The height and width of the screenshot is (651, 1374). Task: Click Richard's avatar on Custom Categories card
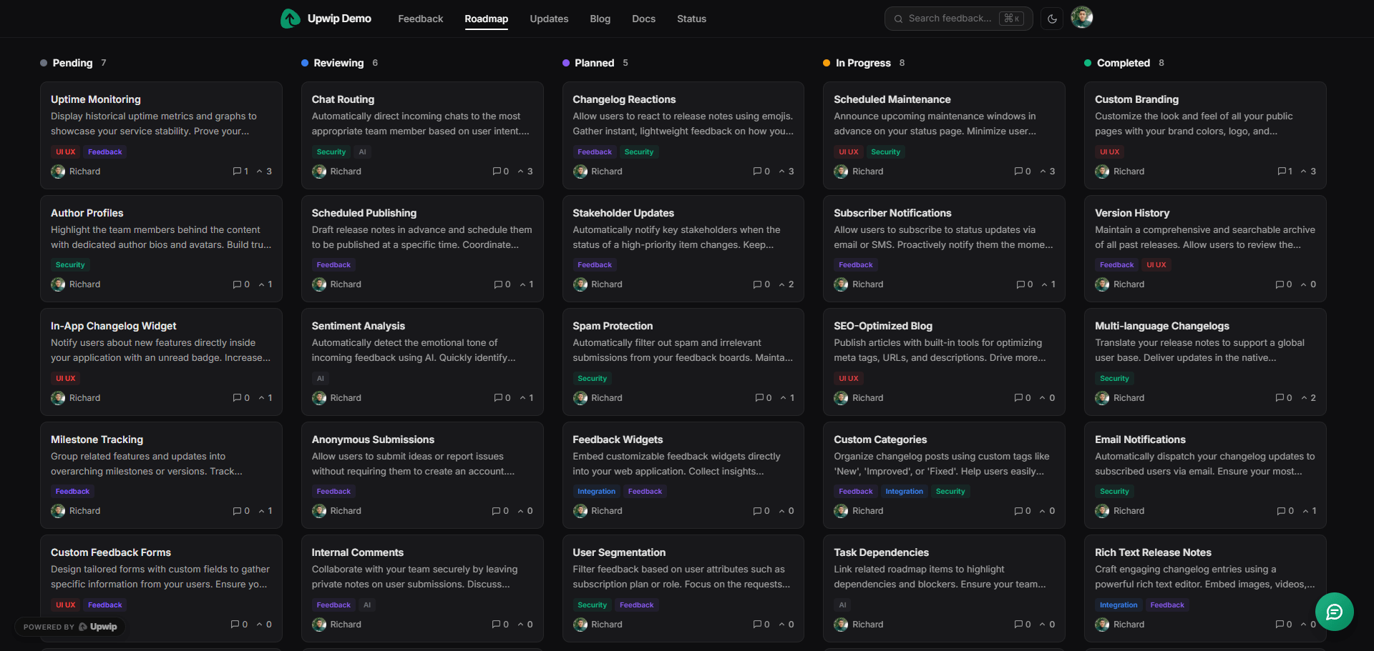pos(841,511)
